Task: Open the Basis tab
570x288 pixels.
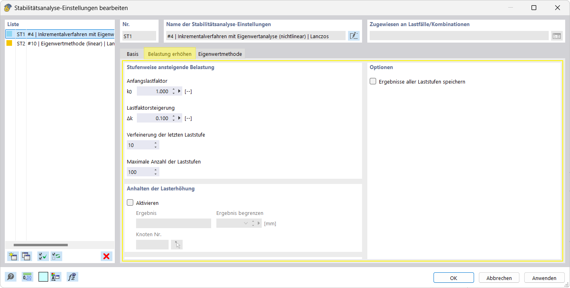Action: click(x=132, y=53)
